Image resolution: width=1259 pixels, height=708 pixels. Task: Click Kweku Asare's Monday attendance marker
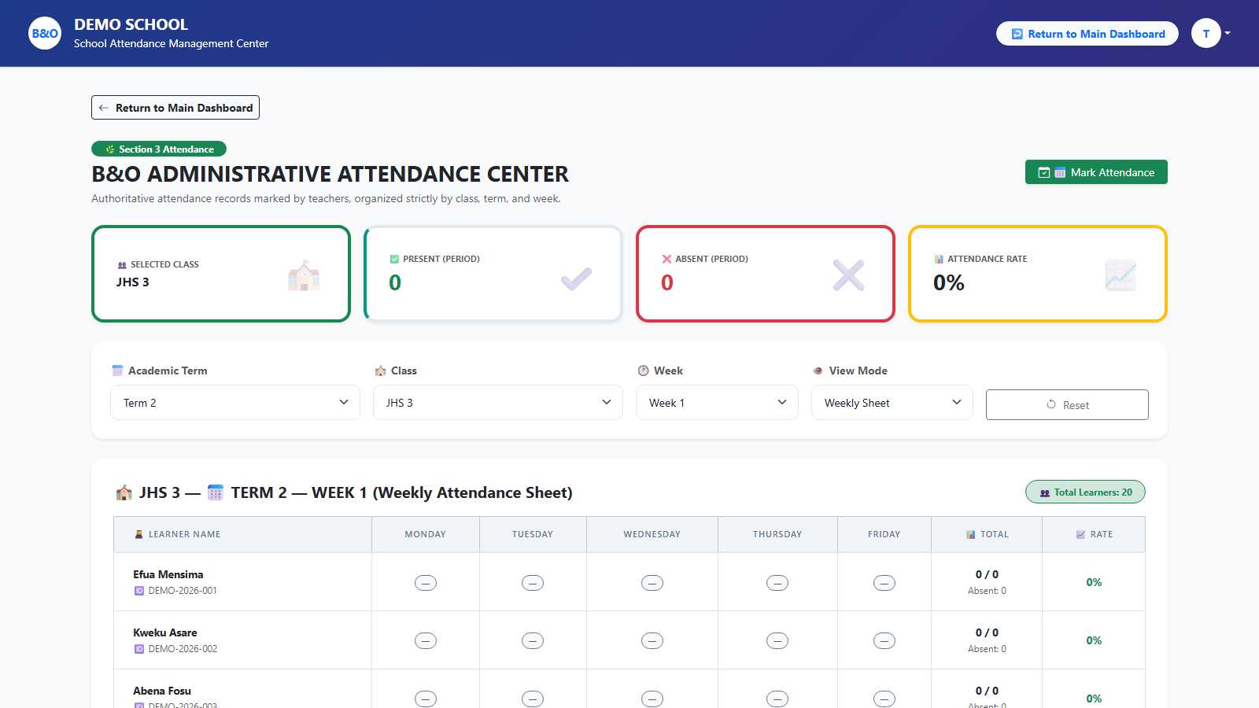426,641
